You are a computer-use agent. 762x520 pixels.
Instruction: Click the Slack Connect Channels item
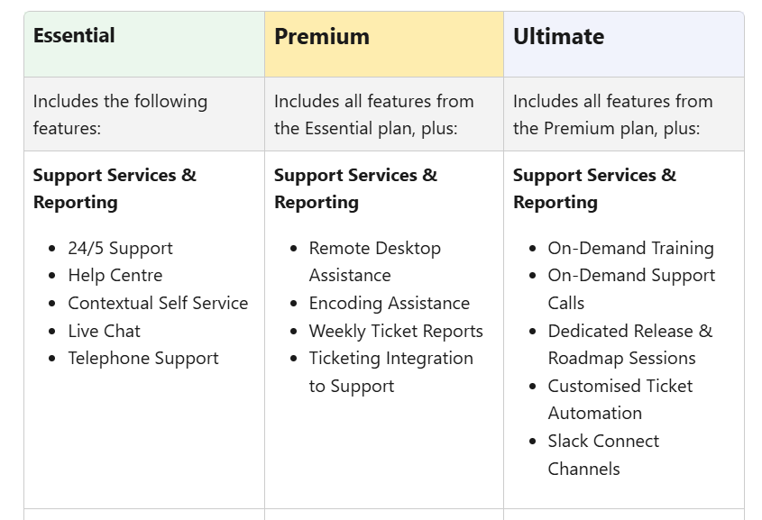(602, 454)
